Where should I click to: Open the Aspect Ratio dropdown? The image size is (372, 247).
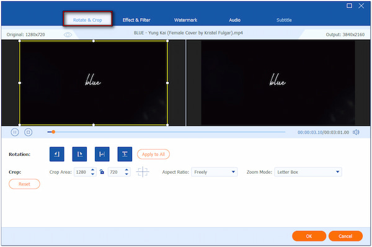click(x=215, y=172)
